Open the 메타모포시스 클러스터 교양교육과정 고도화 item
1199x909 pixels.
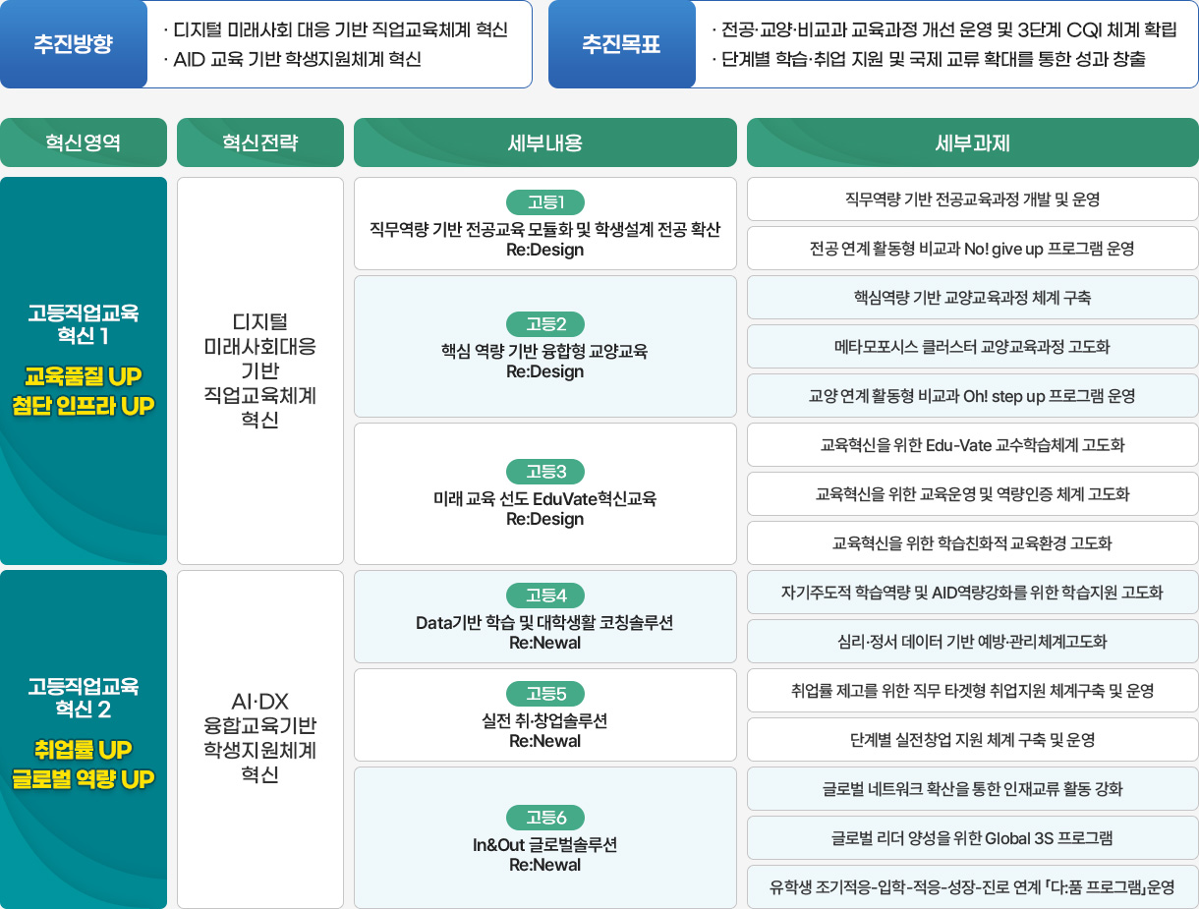(973, 347)
